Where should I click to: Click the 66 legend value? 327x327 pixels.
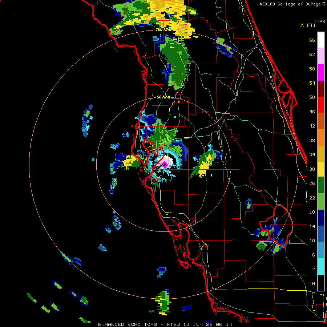(312, 40)
